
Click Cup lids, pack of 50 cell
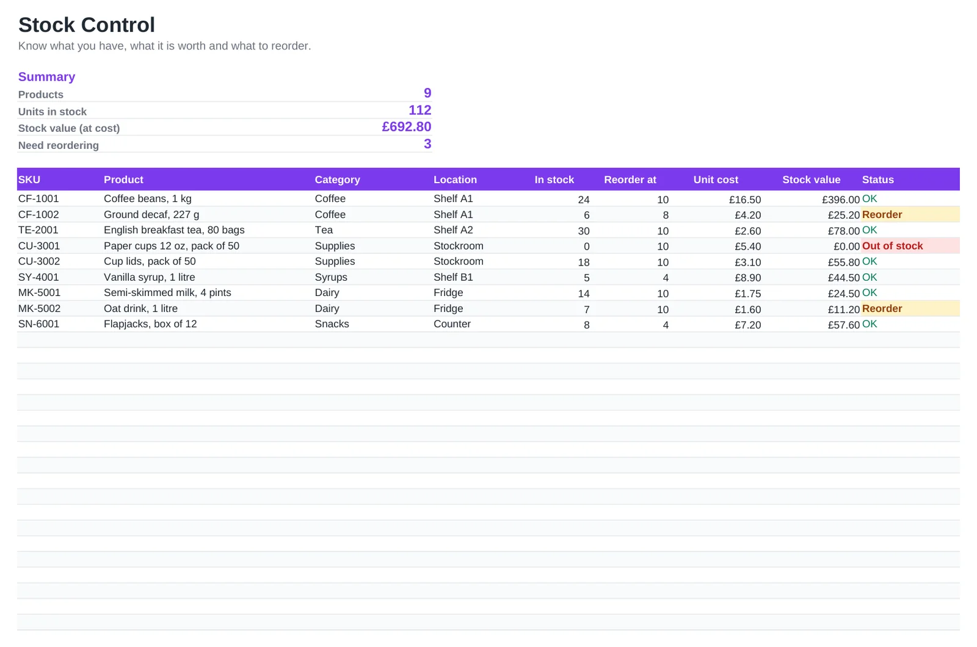coord(150,261)
